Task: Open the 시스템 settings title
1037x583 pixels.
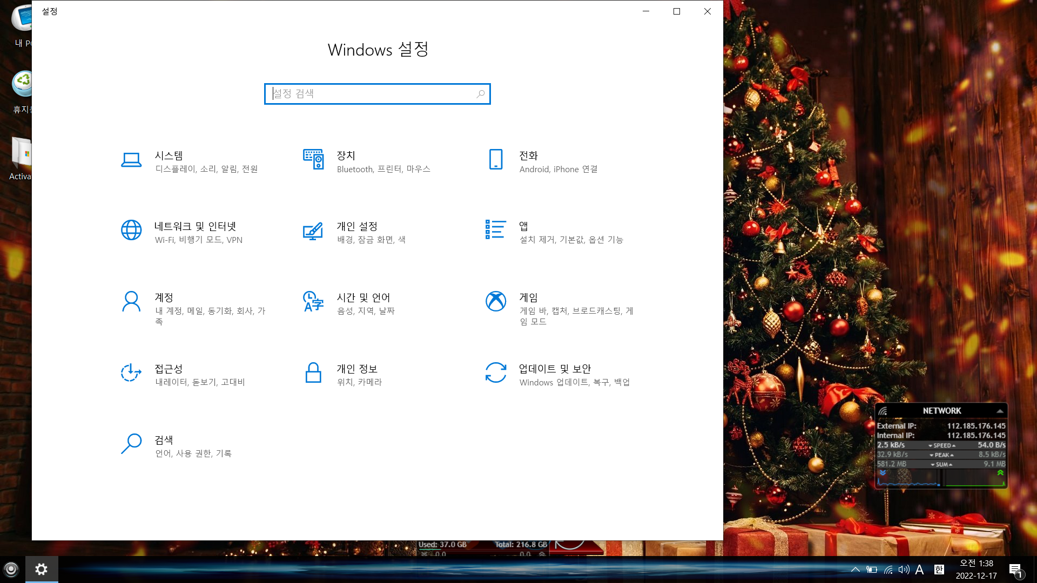Action: point(169,155)
